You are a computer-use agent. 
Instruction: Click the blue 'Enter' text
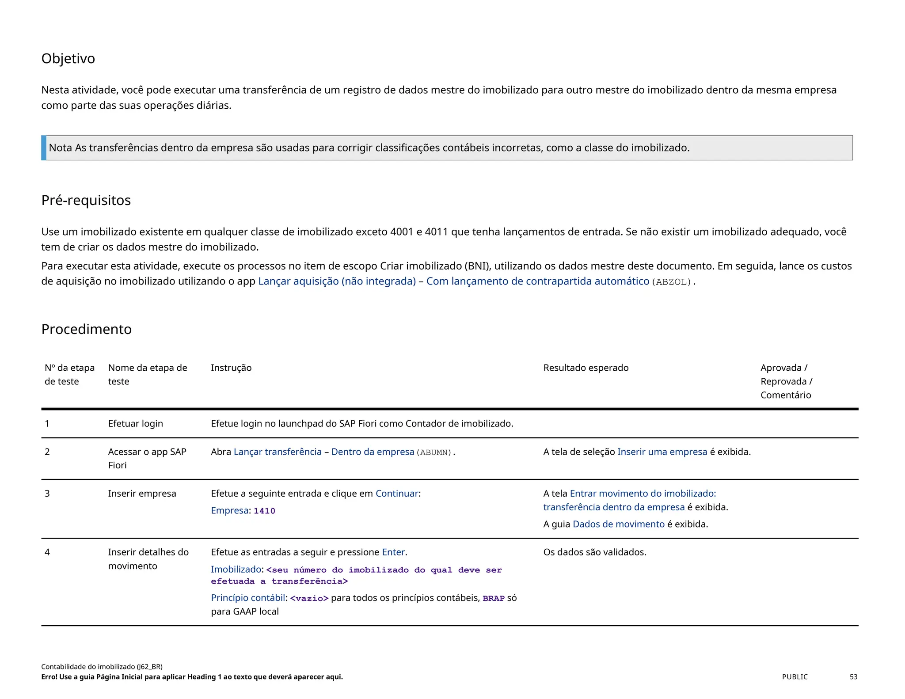393,552
